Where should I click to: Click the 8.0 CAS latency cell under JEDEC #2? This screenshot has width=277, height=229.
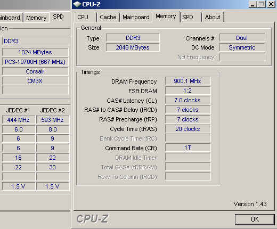53,129
